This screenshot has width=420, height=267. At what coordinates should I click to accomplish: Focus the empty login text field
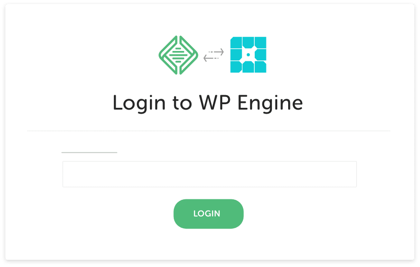[x=210, y=174]
